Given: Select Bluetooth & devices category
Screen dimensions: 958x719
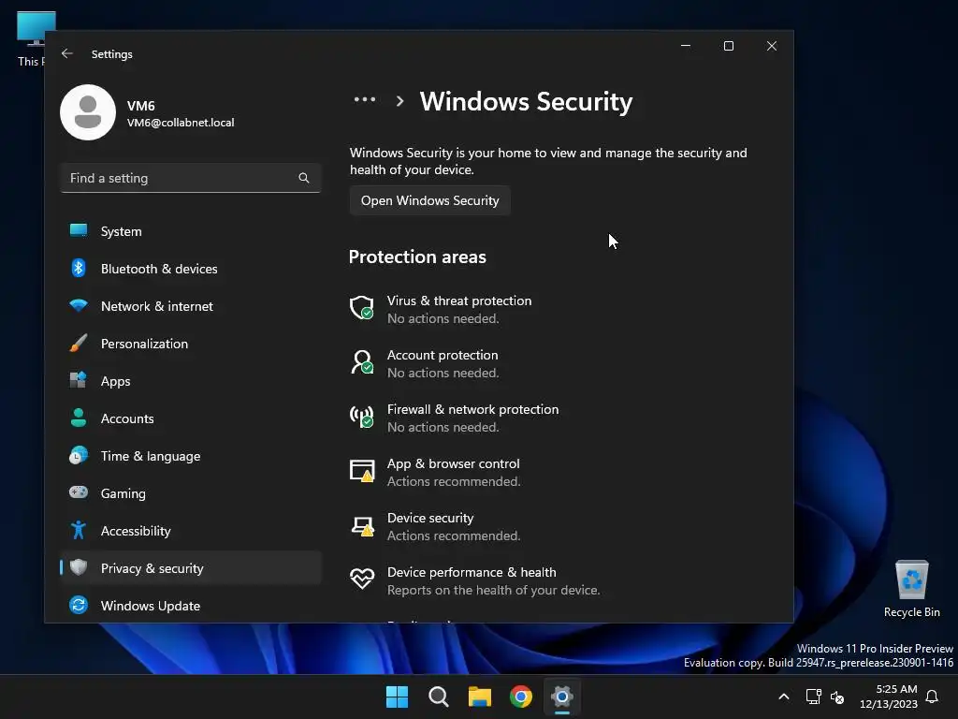Looking at the screenshot, I should pos(191,269).
